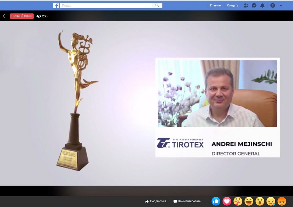Click the ПРЯМОЙ ЭФИР live badge
This screenshot has width=293, height=207.
point(22,16)
